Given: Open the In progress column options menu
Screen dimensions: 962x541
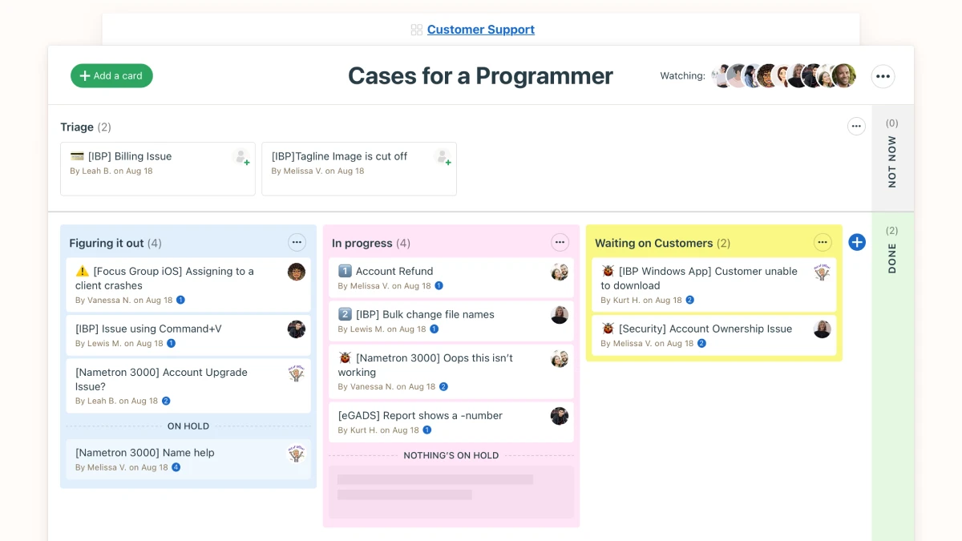Looking at the screenshot, I should coord(560,242).
